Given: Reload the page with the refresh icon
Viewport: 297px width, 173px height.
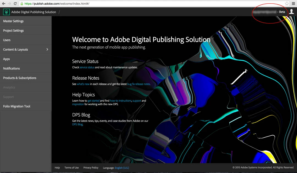Looking at the screenshot, I should coord(15,3).
